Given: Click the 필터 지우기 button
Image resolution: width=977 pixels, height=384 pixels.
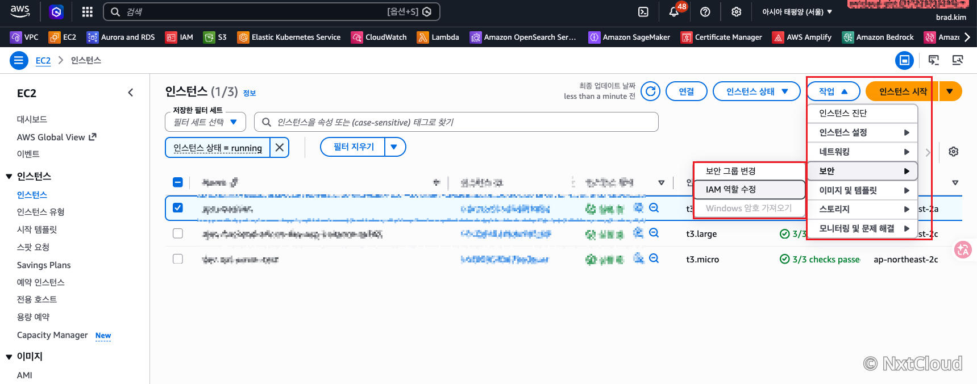Looking at the screenshot, I should pyautogui.click(x=353, y=147).
